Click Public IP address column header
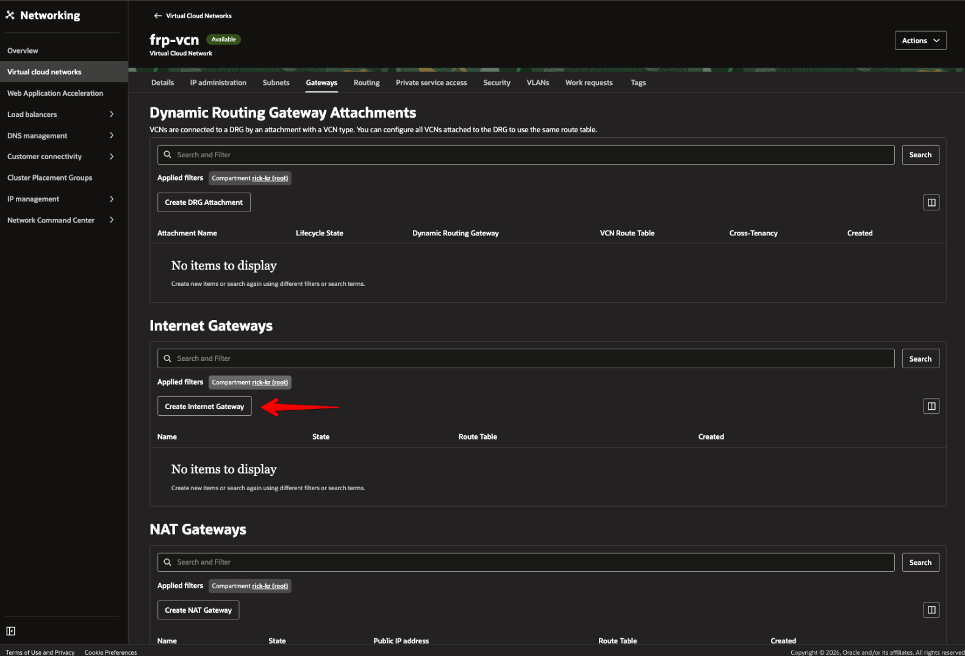This screenshot has width=965, height=656. pos(401,641)
